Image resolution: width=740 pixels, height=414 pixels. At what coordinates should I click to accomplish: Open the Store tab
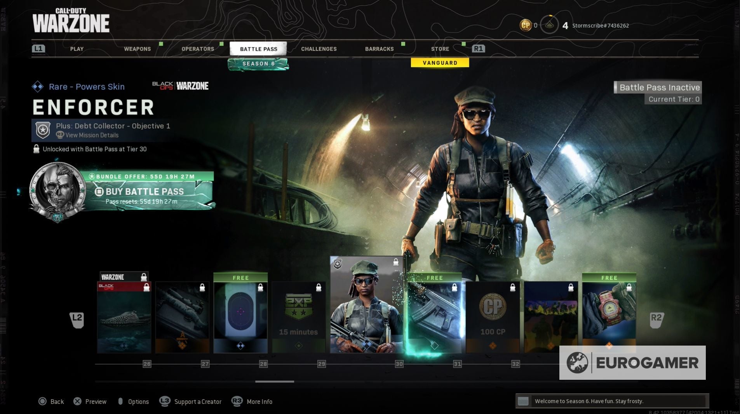click(440, 49)
